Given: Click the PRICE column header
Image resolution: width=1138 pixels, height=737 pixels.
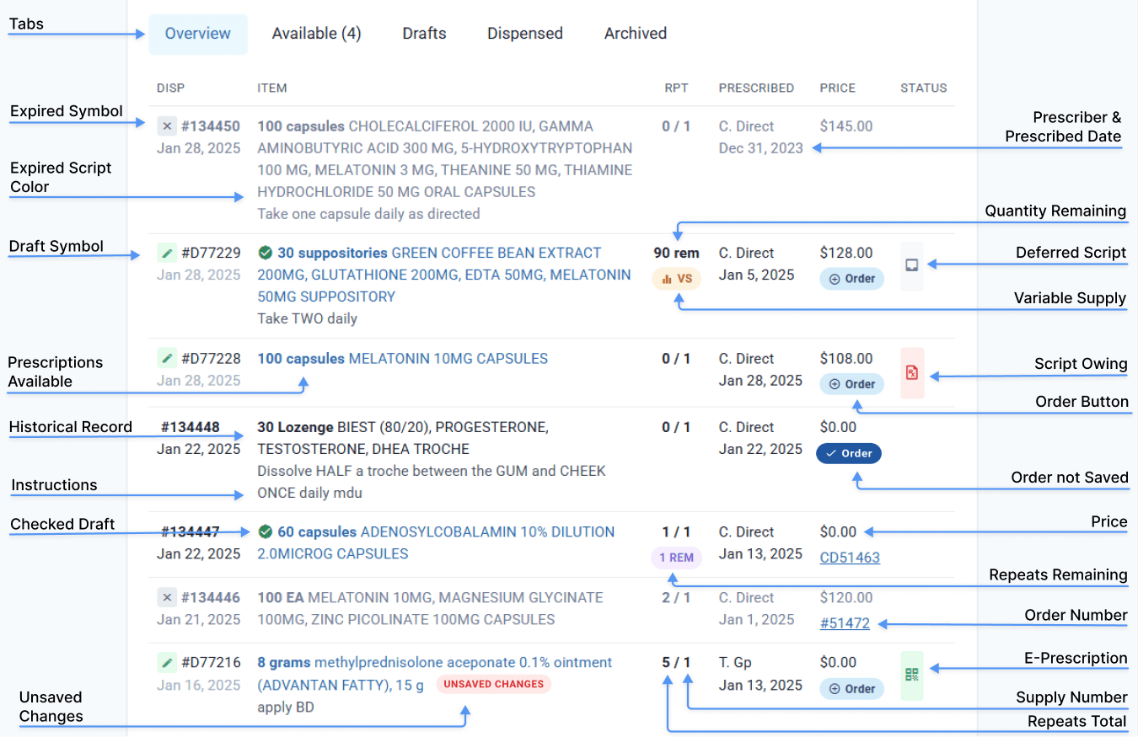Looking at the screenshot, I should tap(838, 88).
